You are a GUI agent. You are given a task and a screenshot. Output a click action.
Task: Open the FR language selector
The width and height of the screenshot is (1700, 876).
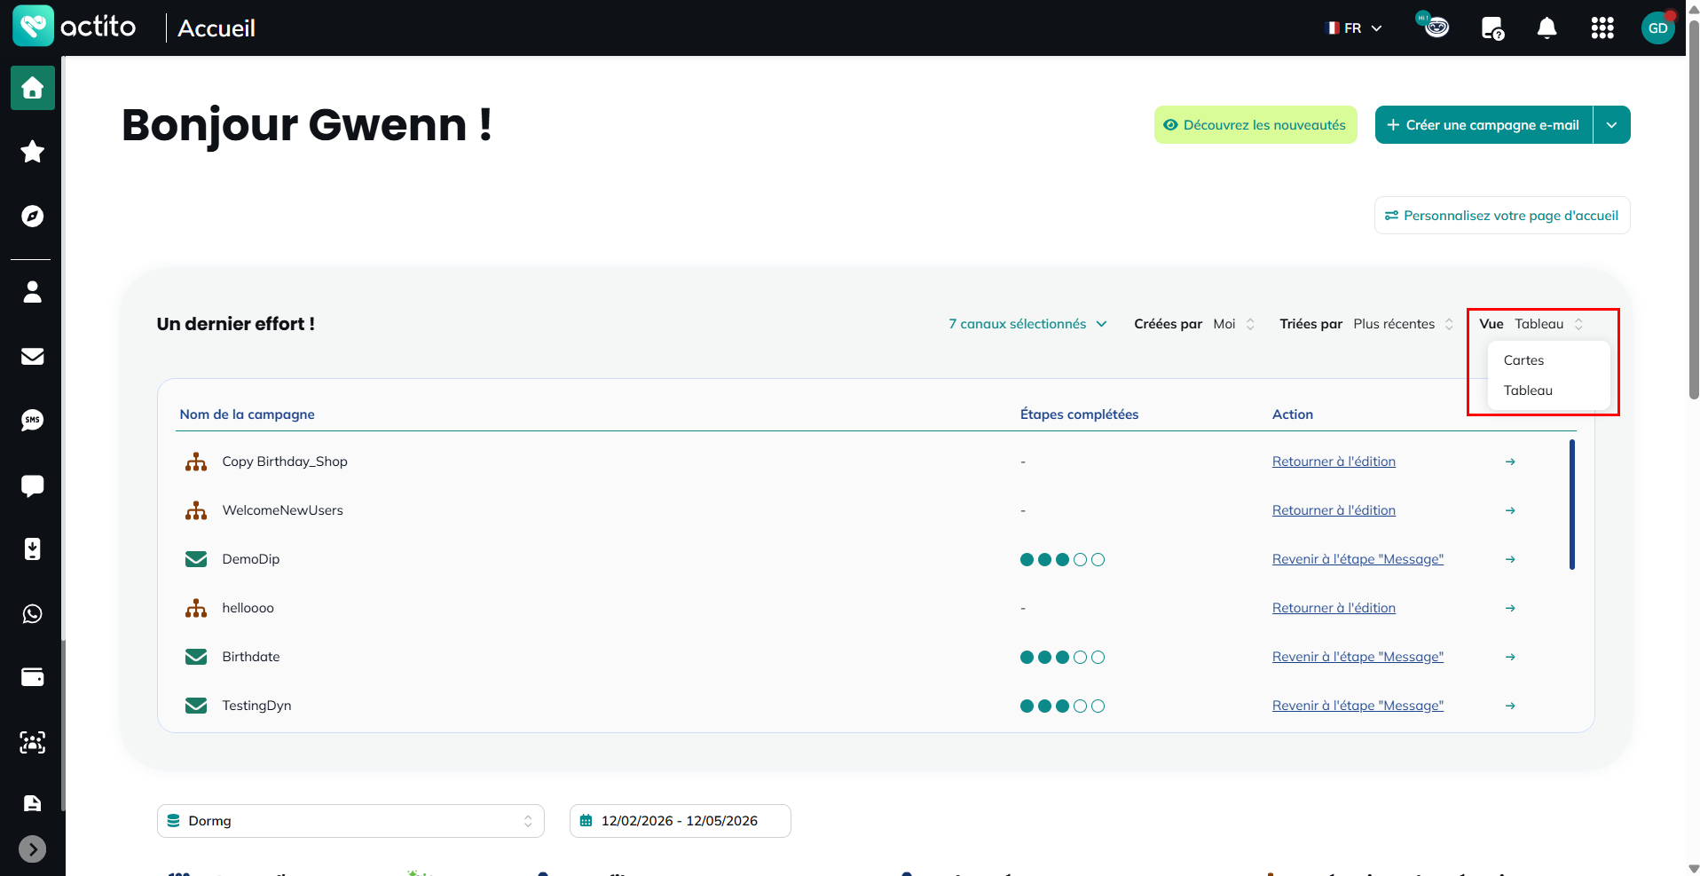[x=1354, y=28]
